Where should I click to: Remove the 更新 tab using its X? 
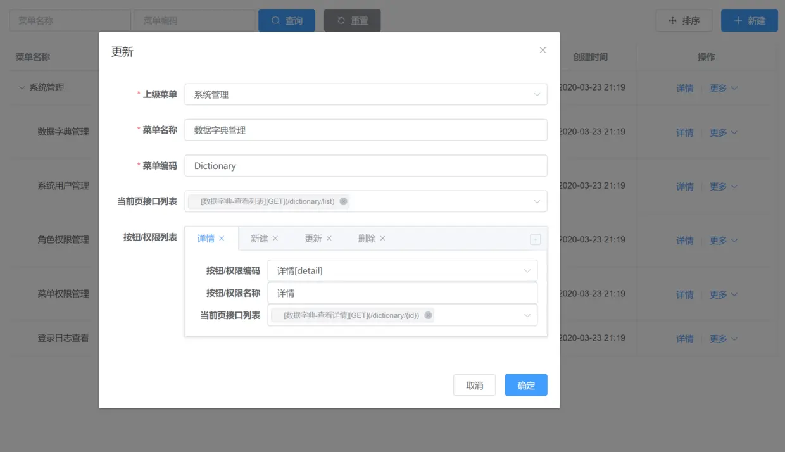click(329, 239)
